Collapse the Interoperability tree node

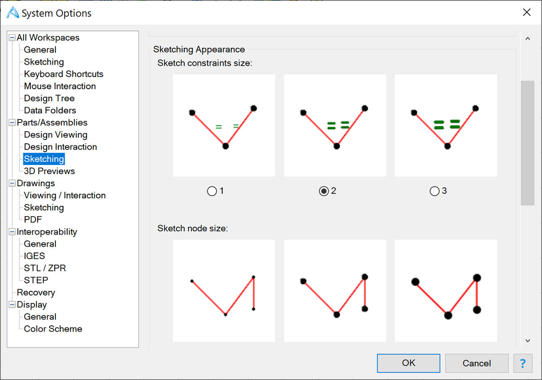pyautogui.click(x=12, y=232)
